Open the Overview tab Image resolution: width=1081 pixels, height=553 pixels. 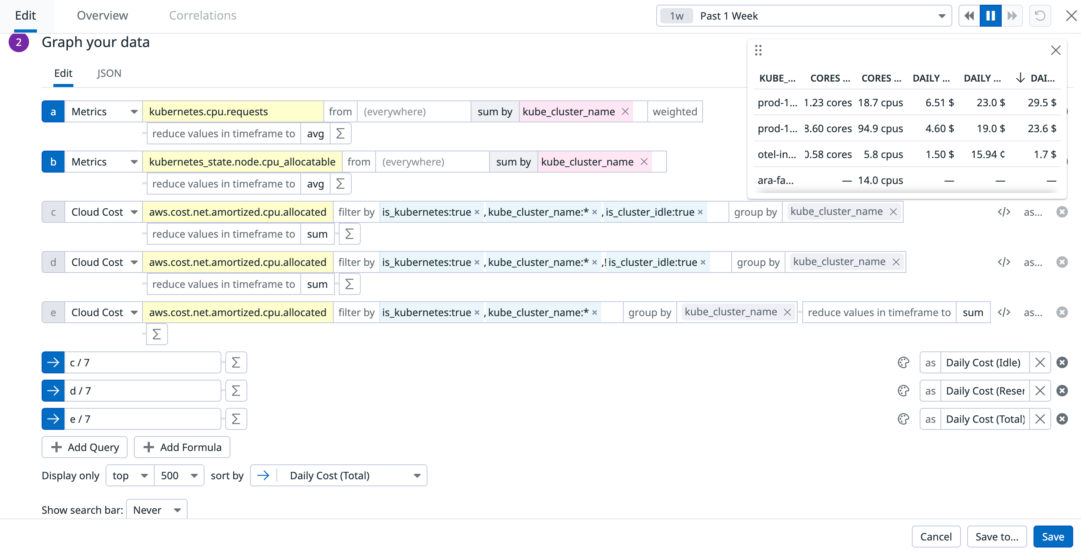(102, 16)
